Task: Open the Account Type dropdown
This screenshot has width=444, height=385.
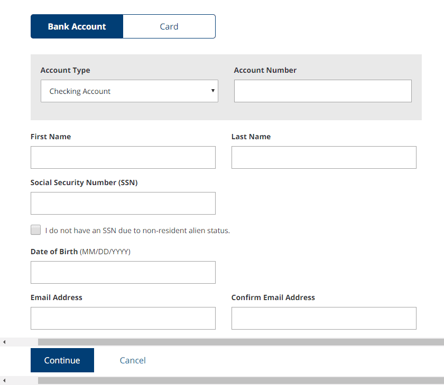Action: coord(129,91)
